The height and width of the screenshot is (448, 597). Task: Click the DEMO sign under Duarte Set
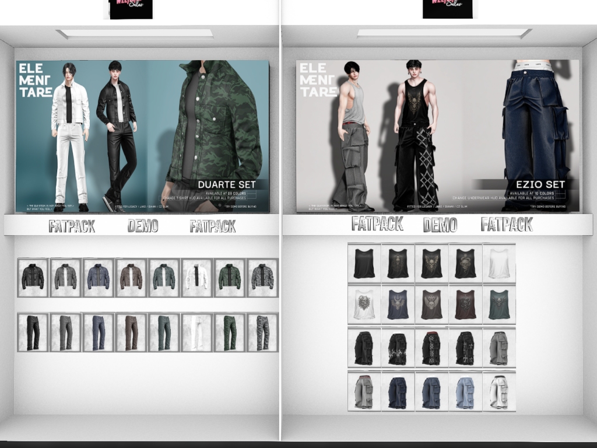[x=143, y=226]
